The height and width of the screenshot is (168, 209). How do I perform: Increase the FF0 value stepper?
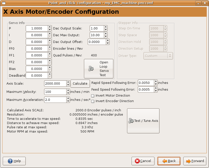tap(50, 47)
